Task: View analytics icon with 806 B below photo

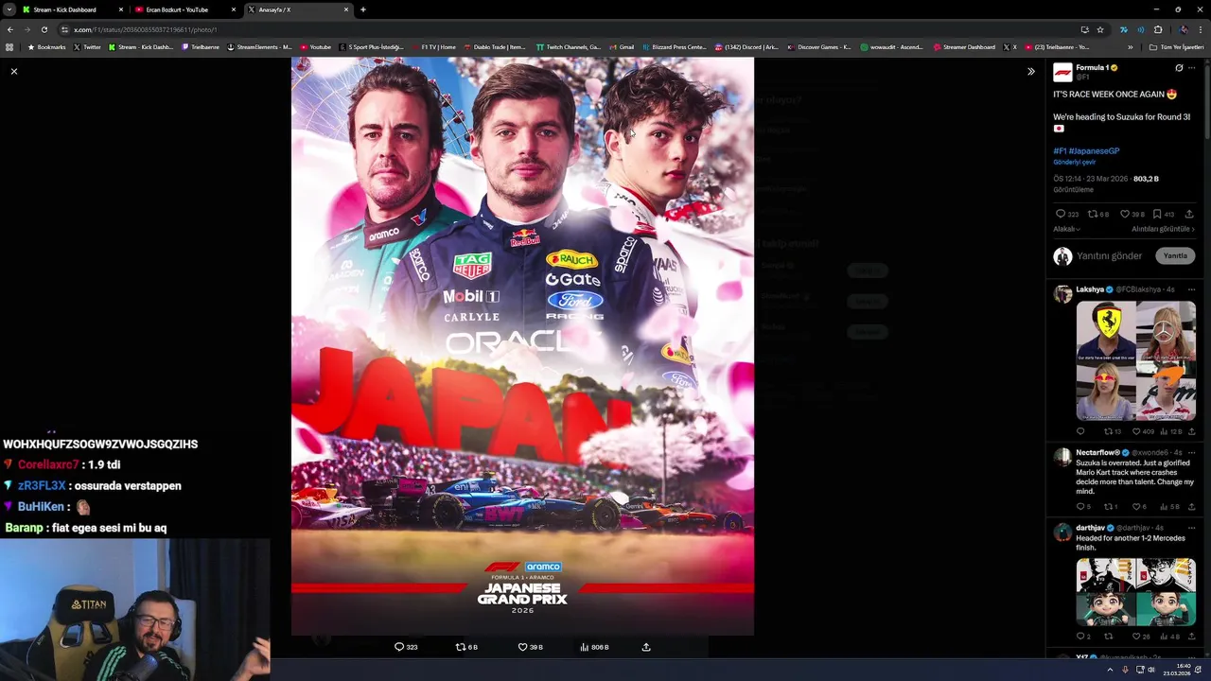Action: click(584, 647)
